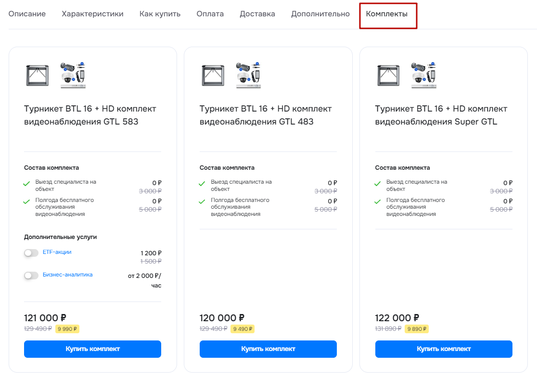
Task: Open the Дополнительно tab
Action: (320, 14)
